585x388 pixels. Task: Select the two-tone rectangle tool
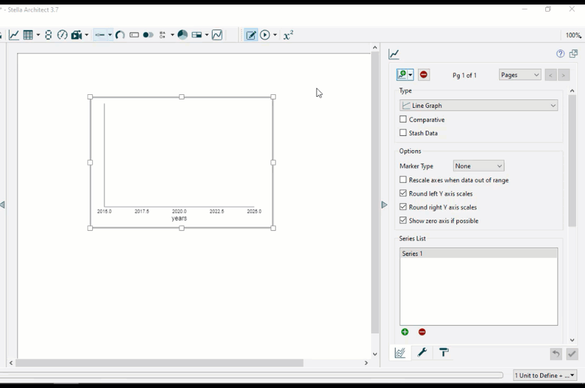pyautogui.click(x=196, y=35)
